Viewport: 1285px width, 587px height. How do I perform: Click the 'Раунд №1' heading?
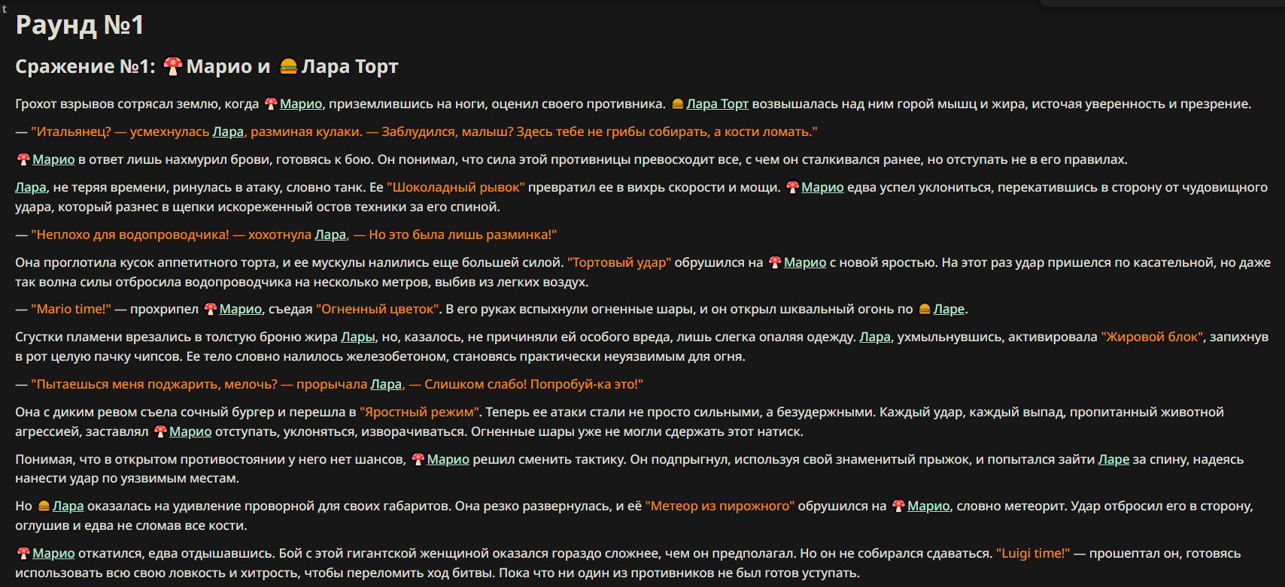pos(79,26)
